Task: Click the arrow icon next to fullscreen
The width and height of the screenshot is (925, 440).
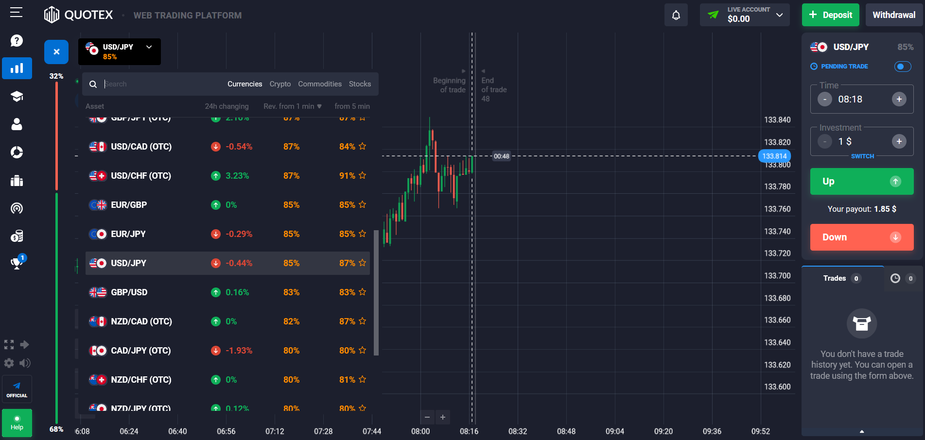Action: pyautogui.click(x=25, y=345)
